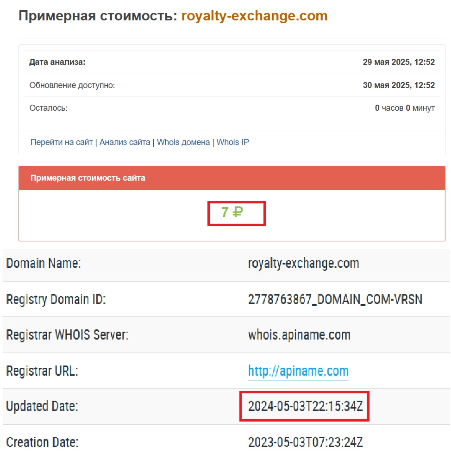The image size is (451, 460).
Task: Open the Whois домена link
Action: pyautogui.click(x=183, y=142)
